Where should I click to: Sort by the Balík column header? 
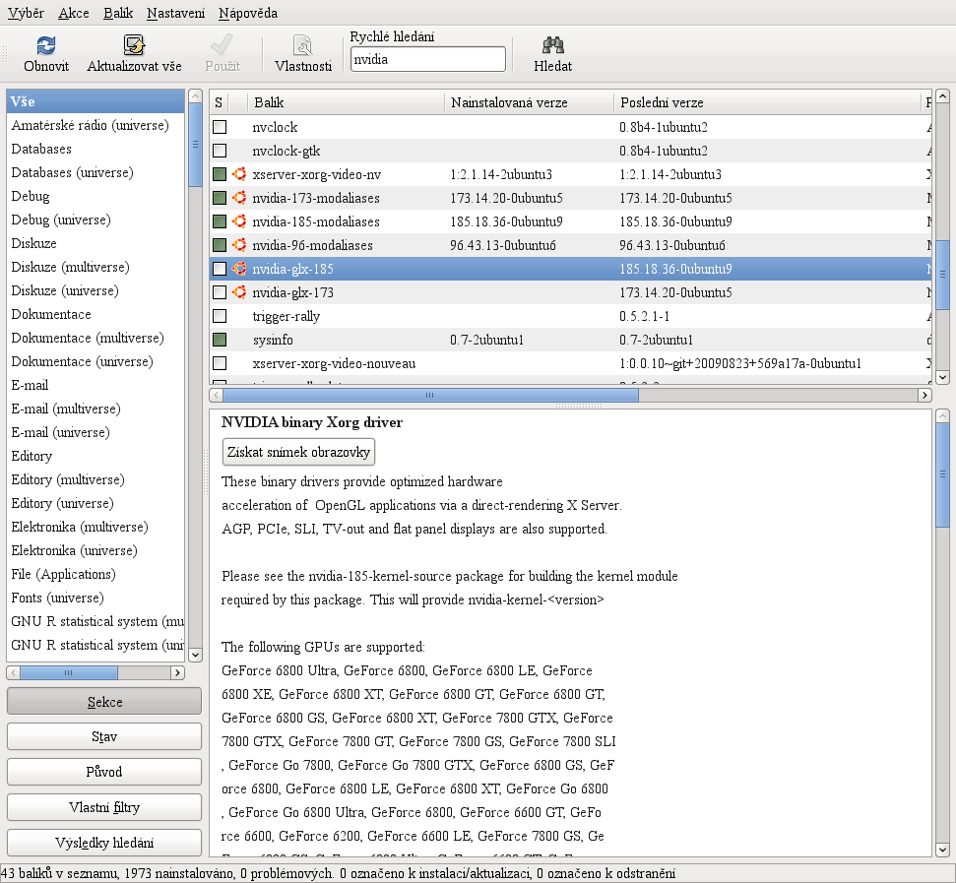[x=346, y=102]
